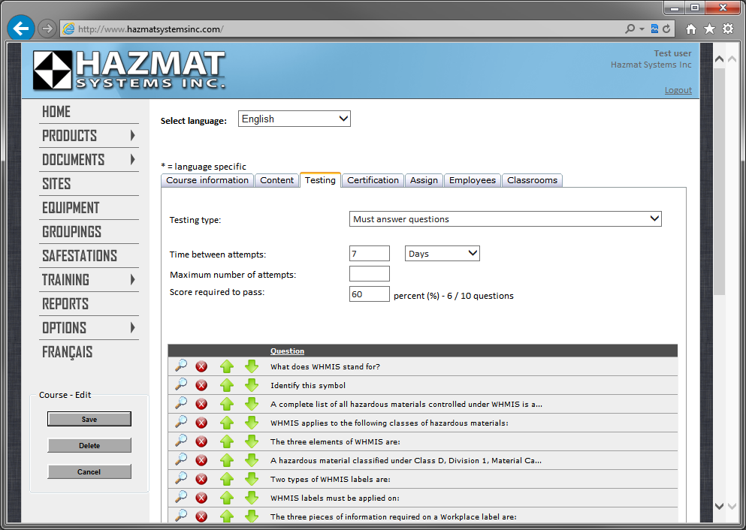The image size is (746, 530).
Task: Open browser favorites star icon
Action: [x=709, y=29]
